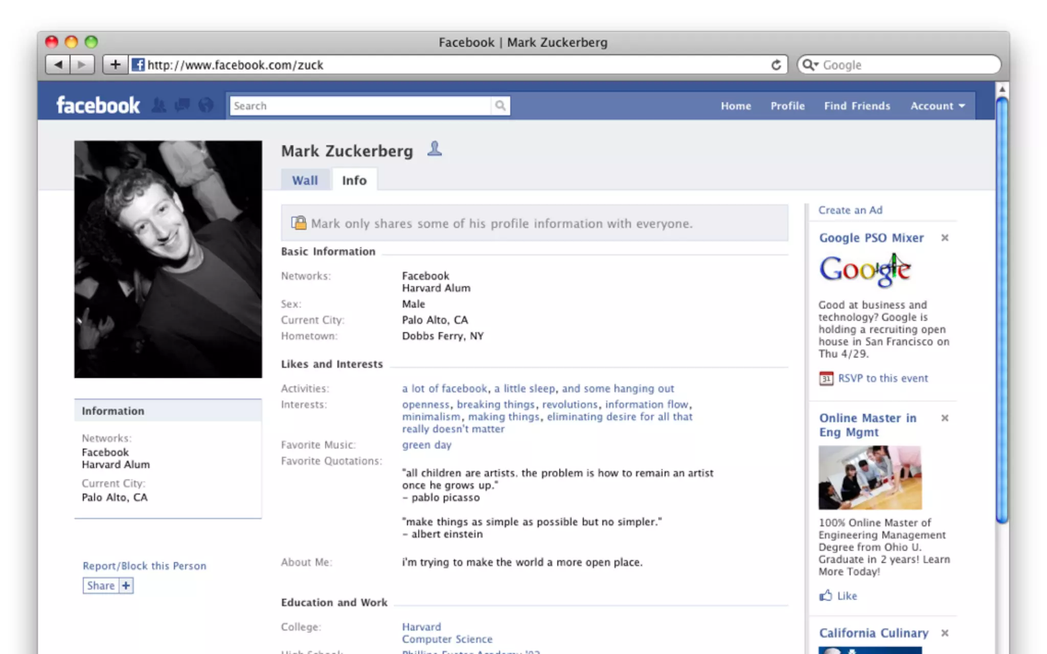1047x654 pixels.
Task: Click the 'making things' interest link
Action: (x=504, y=417)
